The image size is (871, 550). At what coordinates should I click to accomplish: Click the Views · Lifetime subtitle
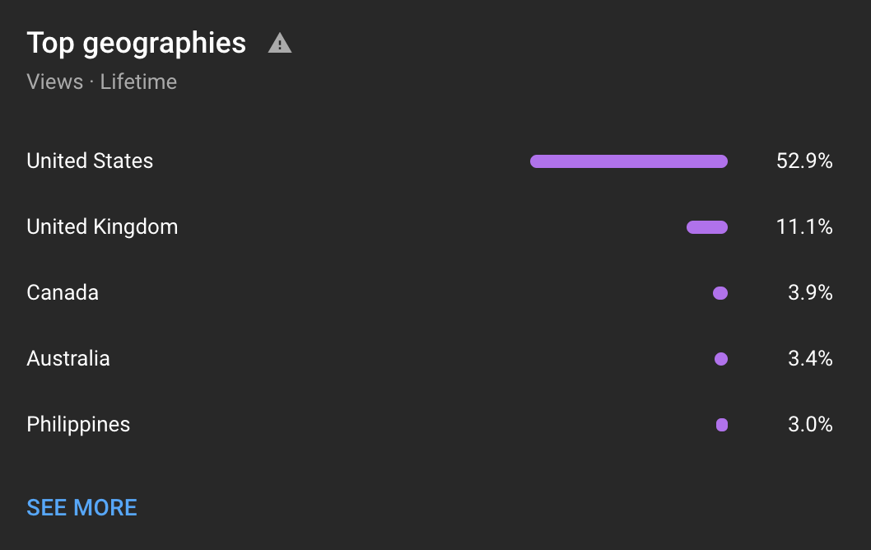(101, 82)
